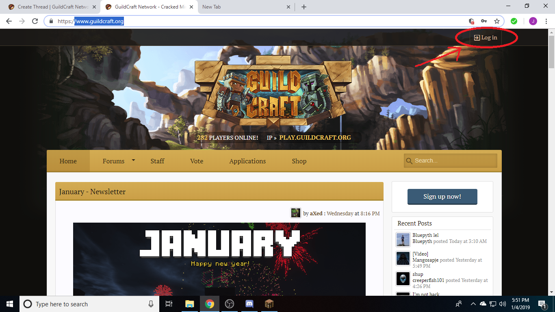Screen dimensions: 555x312
Task: Click the shield extension icon in address bar
Action: pos(471,21)
